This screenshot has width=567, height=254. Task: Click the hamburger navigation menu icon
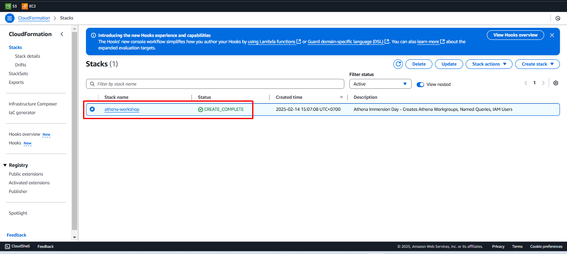point(10,18)
